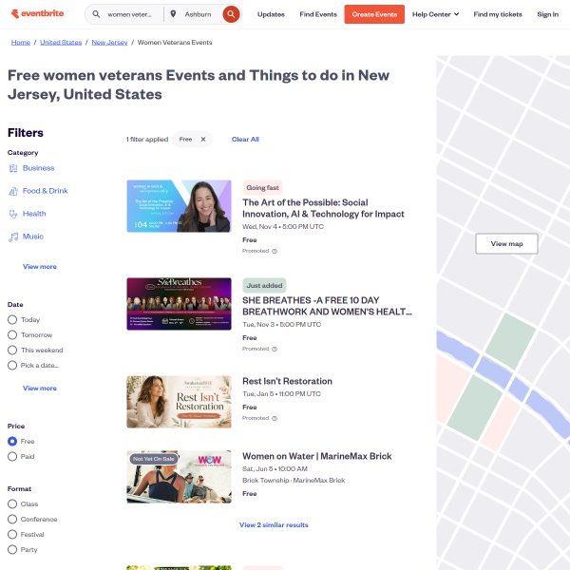Open SHE BREATHES 10 day breathwork title
Image resolution: width=570 pixels, height=570 pixels.
327,306
